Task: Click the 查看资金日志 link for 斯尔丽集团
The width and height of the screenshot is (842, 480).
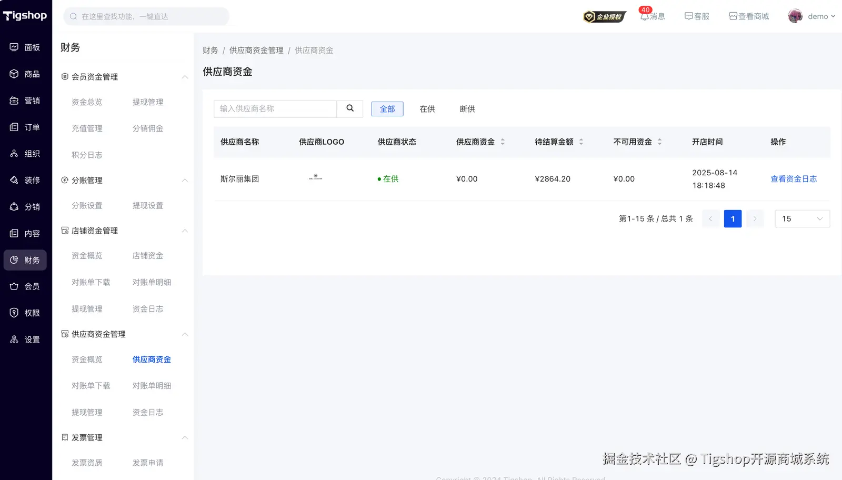Action: [x=794, y=179]
